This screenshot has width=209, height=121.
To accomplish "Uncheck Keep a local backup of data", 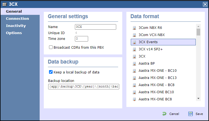I will click(x=51, y=72).
